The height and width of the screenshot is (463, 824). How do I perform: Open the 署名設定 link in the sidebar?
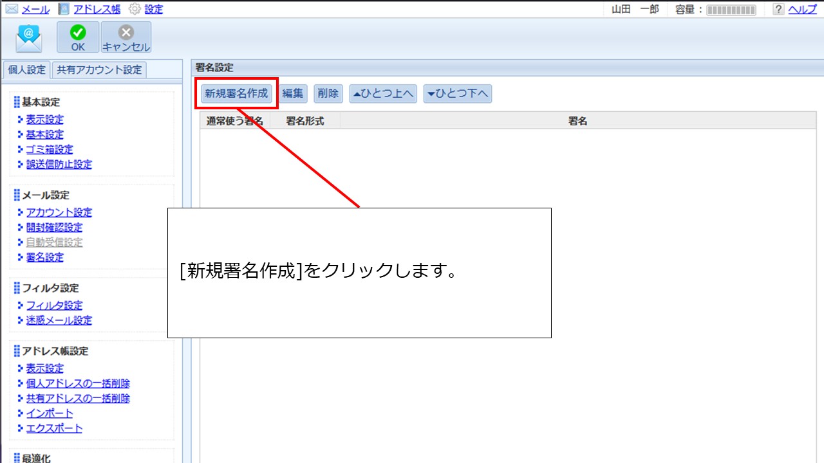pos(44,257)
